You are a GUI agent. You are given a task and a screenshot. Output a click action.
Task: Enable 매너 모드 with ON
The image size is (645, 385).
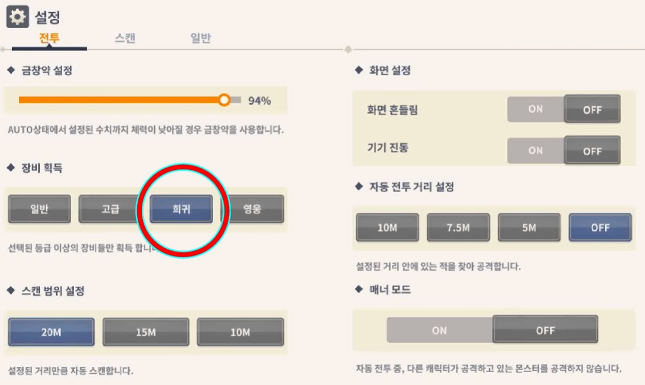[440, 330]
